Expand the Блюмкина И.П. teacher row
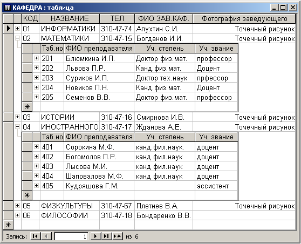 pos(36,58)
